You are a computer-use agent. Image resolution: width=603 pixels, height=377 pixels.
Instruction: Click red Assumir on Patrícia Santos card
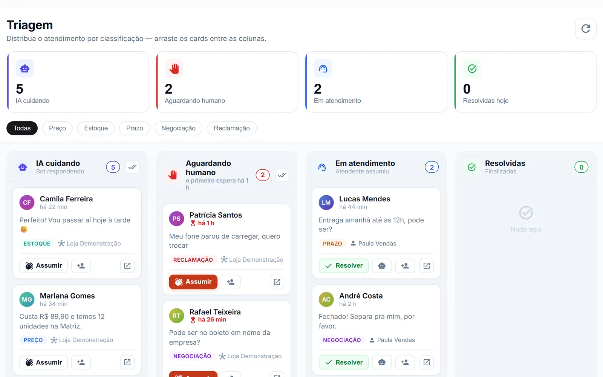tap(193, 282)
